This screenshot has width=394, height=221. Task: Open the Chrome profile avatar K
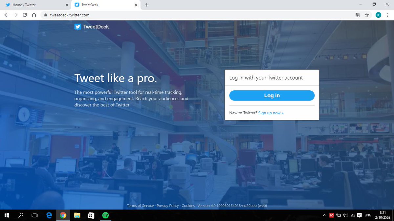378,15
